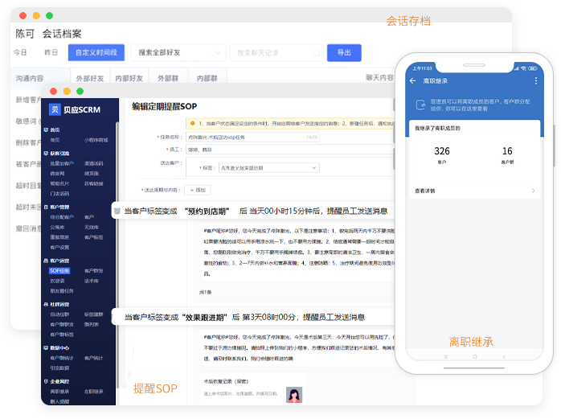Image resolution: width=561 pixels, height=419 pixels.
Task: Expand 查看详情 chevron on phone
Action: point(533,191)
